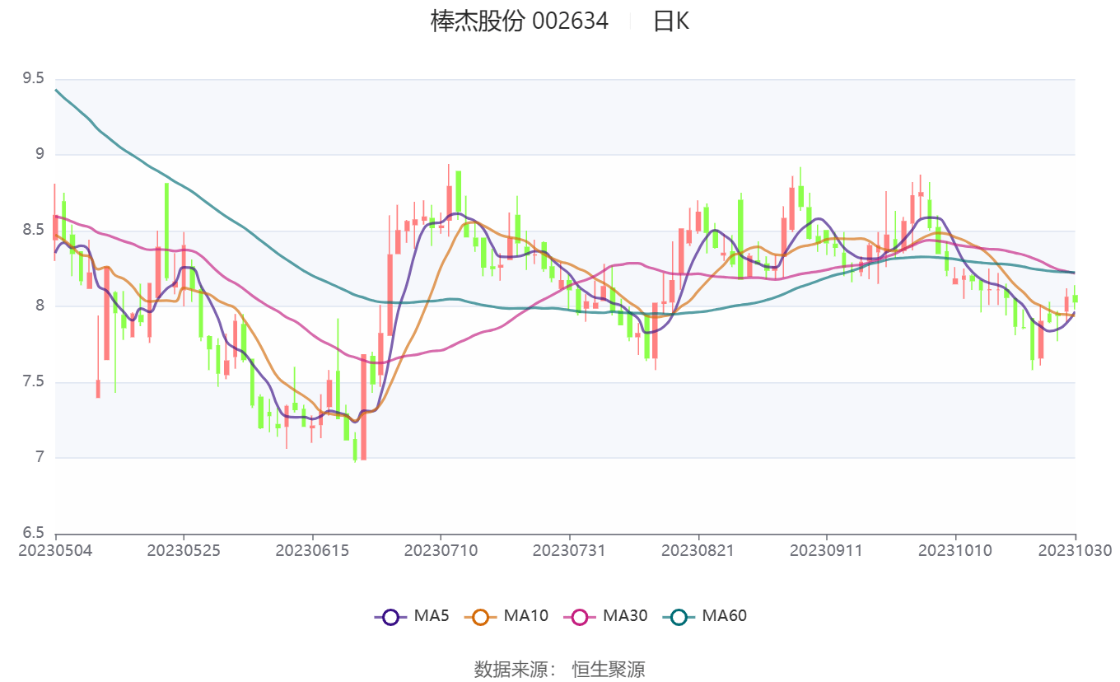Click the x-axis date 20230911
Screen dimensions: 1120x682
(826, 550)
